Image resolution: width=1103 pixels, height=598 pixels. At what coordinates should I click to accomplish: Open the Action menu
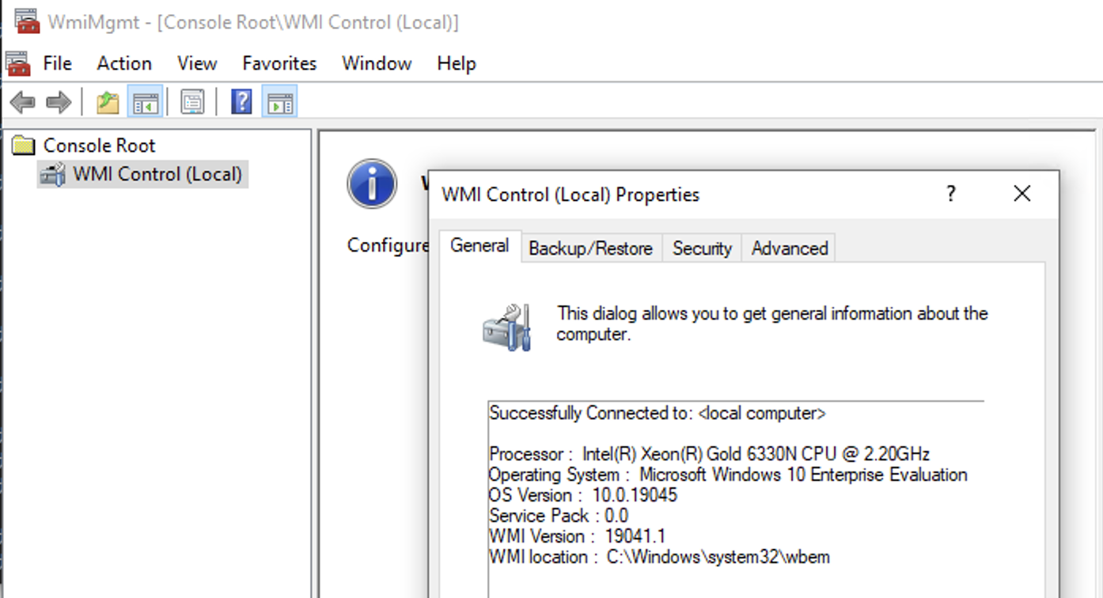[124, 63]
